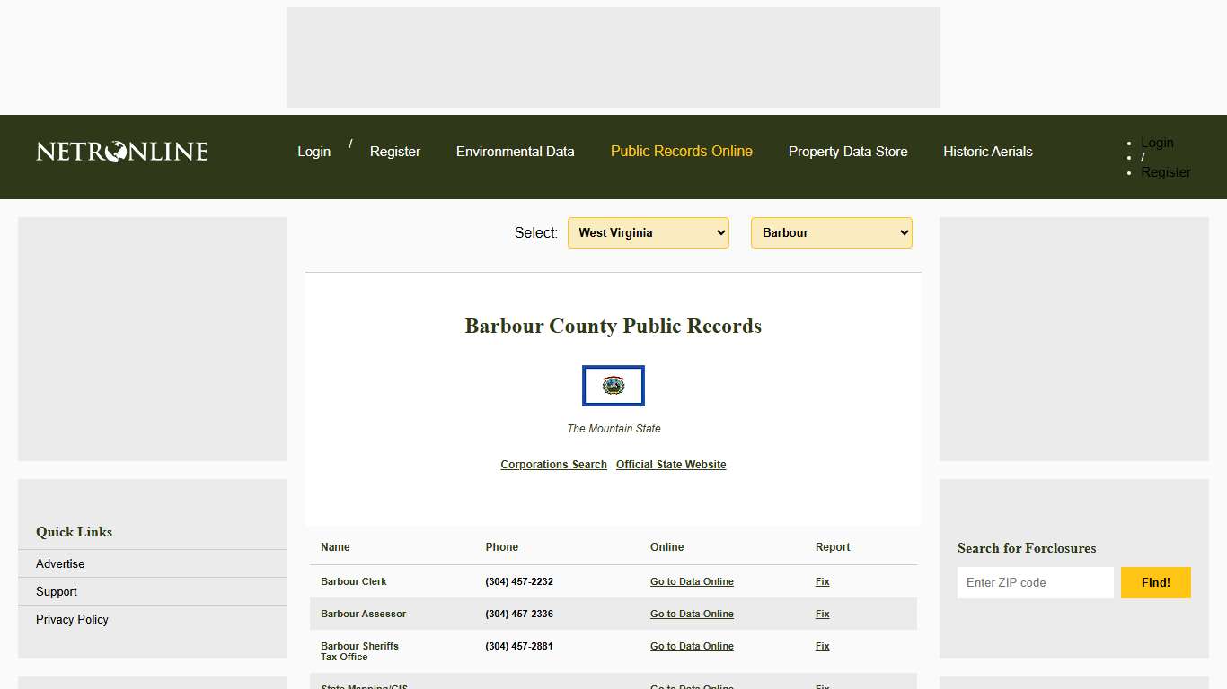Image resolution: width=1227 pixels, height=689 pixels.
Task: Open the Privacy Policy page
Action: click(72, 619)
